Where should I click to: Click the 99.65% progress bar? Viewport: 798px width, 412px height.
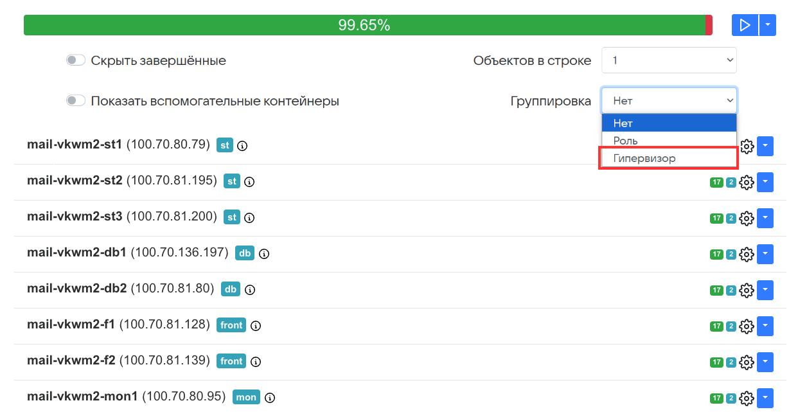364,25
